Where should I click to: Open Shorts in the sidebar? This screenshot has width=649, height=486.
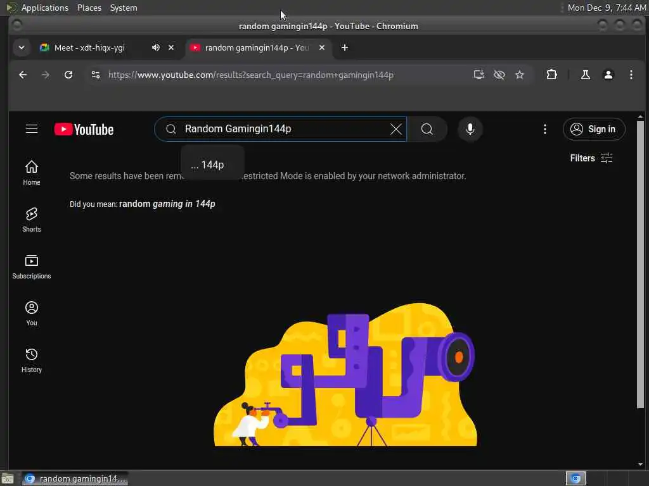point(32,220)
